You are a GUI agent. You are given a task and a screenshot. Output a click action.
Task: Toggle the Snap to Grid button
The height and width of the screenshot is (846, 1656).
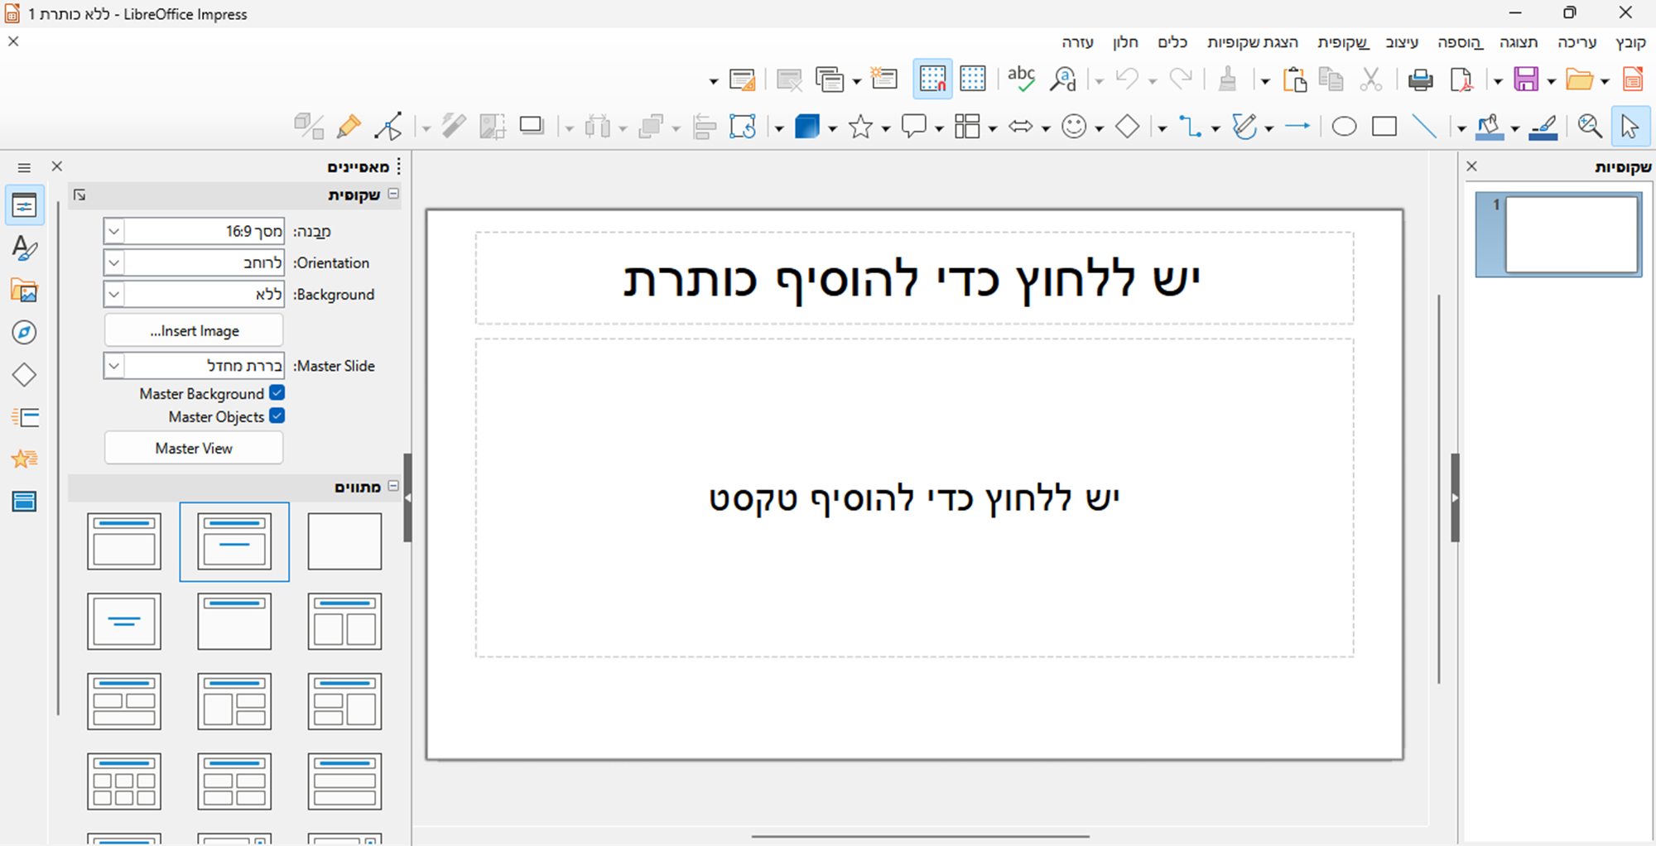pos(932,79)
